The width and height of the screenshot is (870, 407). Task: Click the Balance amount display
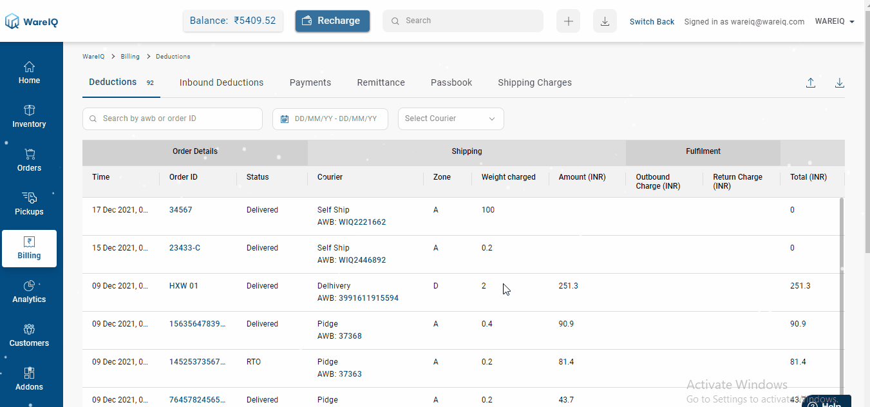pos(233,21)
